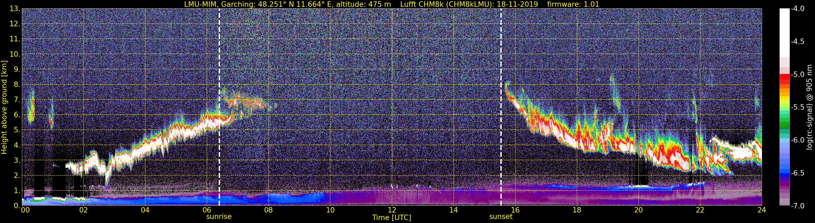Click the time axis tick label '24'

point(762,210)
